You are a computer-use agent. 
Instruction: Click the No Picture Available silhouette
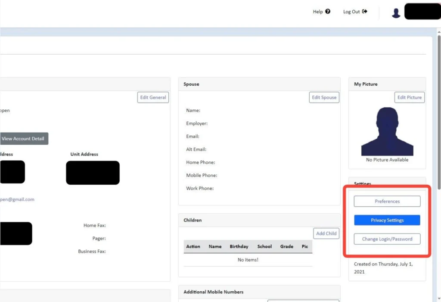pyautogui.click(x=387, y=131)
